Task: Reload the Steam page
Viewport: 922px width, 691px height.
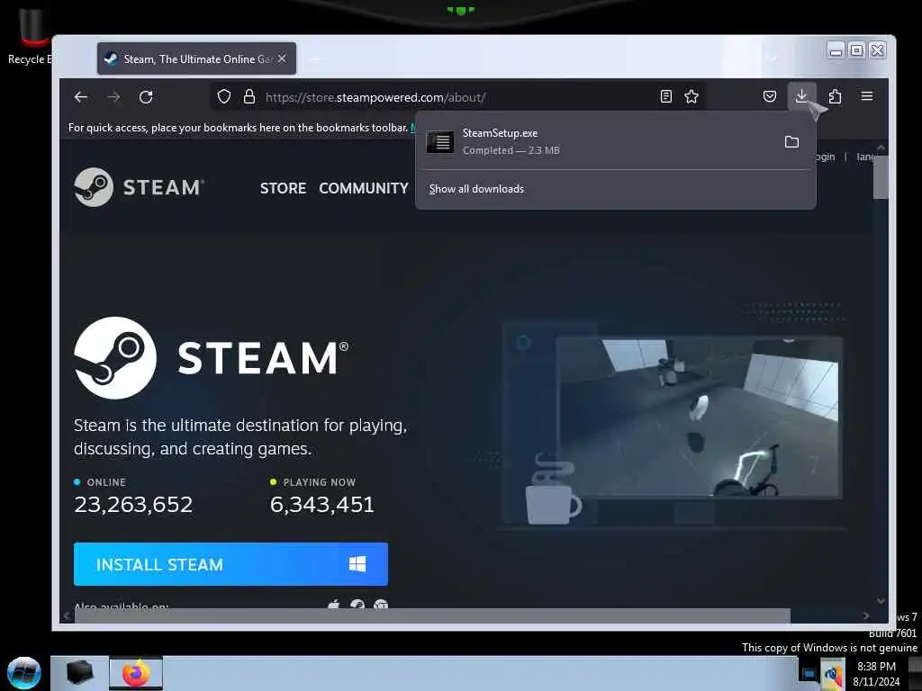Action: [146, 97]
